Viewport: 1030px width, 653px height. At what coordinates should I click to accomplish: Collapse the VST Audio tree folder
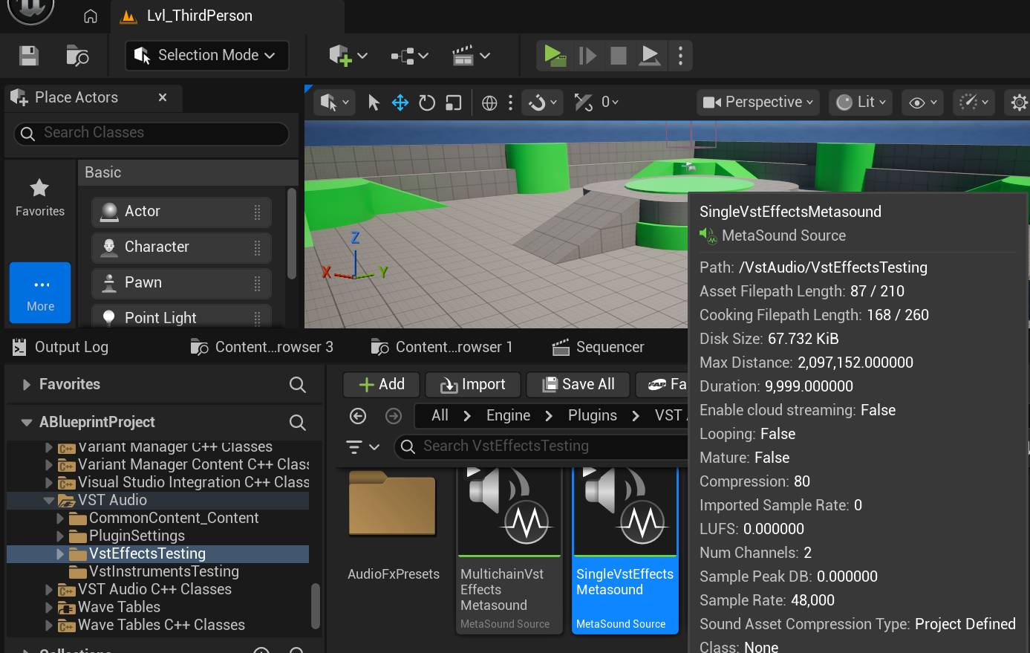pos(49,501)
